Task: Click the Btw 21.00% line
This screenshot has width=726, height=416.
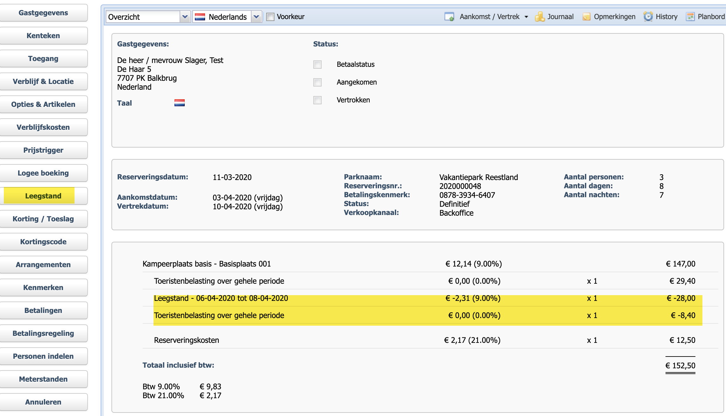Action: tap(182, 396)
